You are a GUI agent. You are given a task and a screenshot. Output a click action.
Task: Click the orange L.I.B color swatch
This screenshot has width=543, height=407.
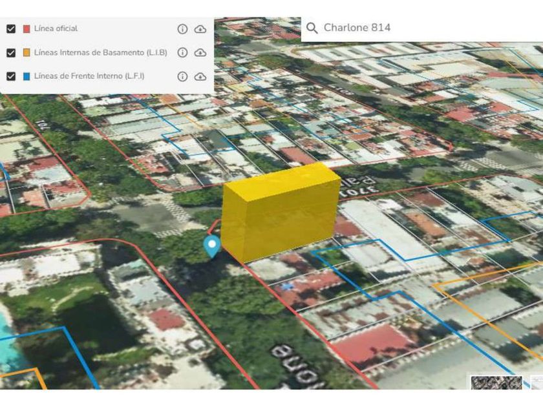(27, 52)
